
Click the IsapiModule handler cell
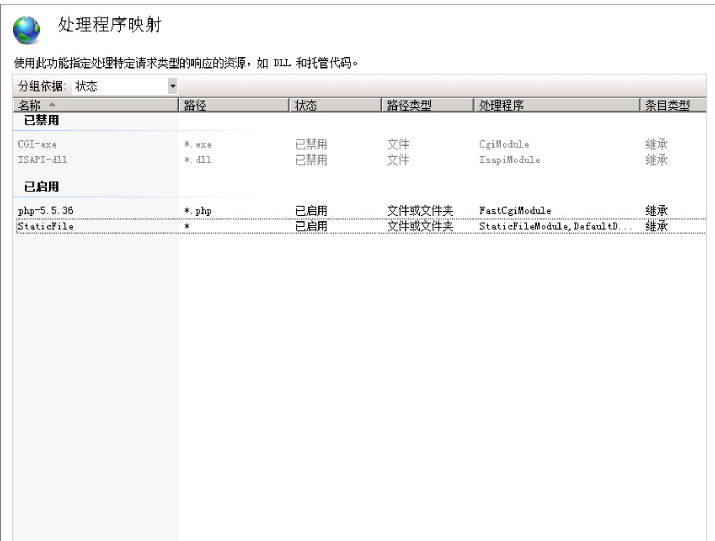[x=509, y=160]
